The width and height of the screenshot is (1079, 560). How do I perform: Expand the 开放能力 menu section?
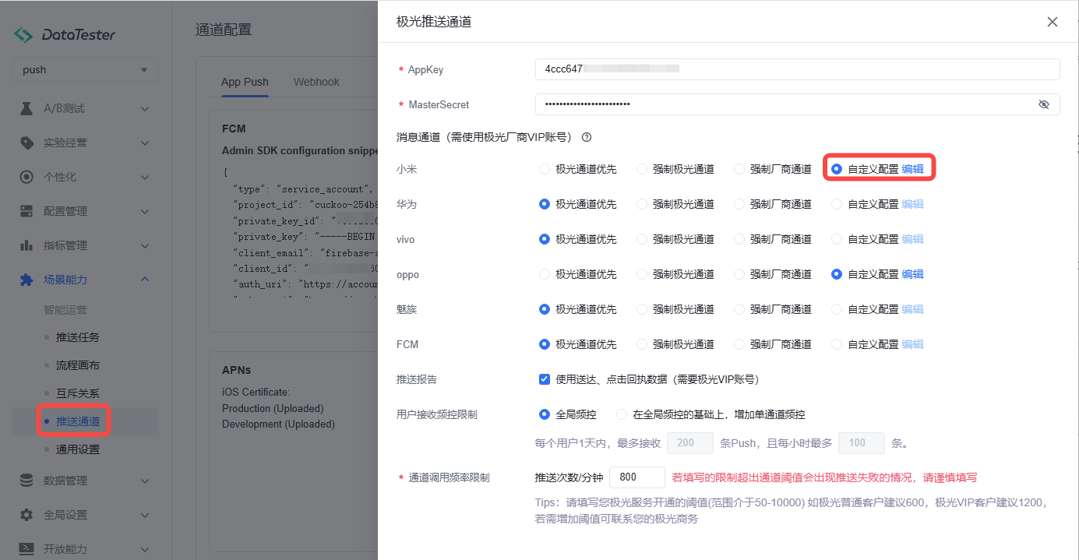144,549
